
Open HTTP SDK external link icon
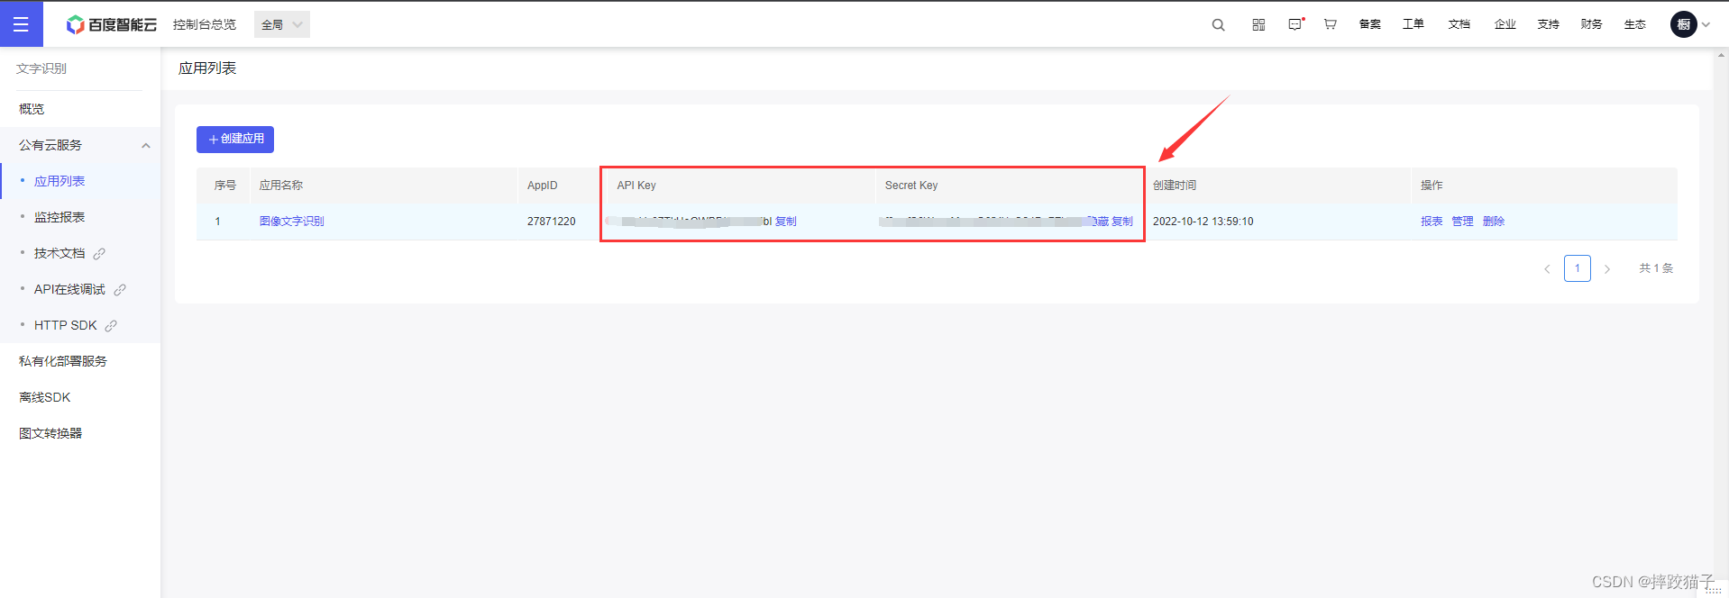tap(111, 326)
